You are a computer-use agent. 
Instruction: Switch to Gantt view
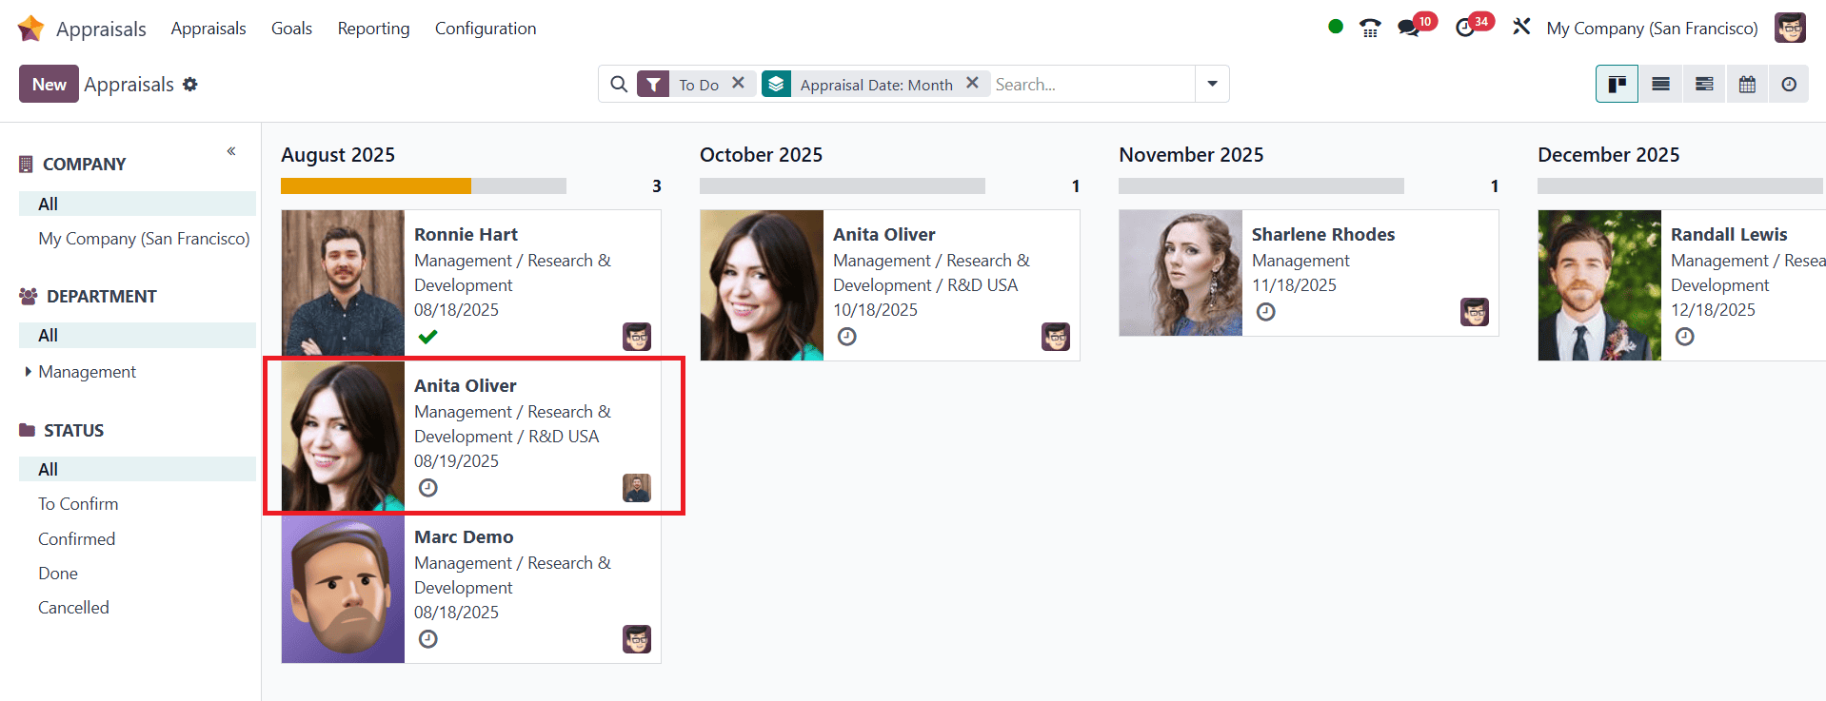1704,84
